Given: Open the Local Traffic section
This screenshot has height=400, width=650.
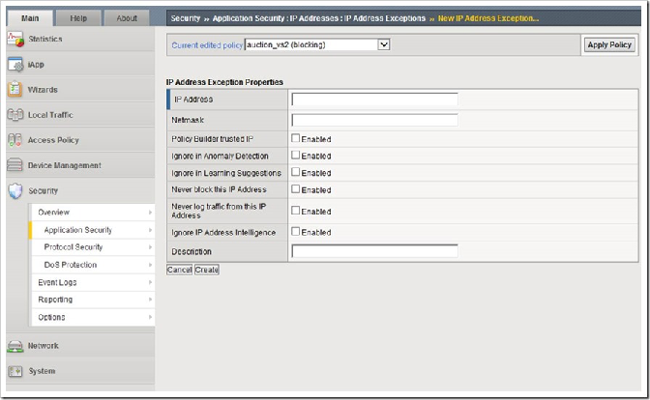Looking at the screenshot, I should (x=50, y=115).
